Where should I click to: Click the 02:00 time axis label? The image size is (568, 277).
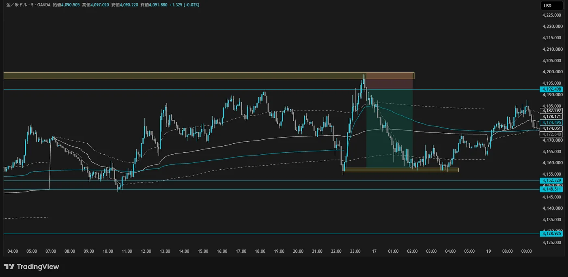pos(412,251)
